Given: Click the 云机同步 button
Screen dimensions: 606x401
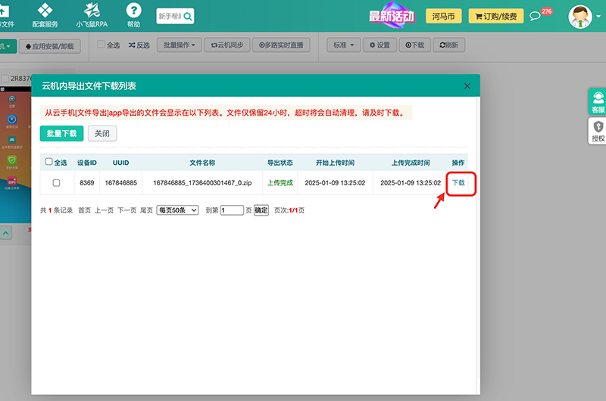Looking at the screenshot, I should [226, 45].
